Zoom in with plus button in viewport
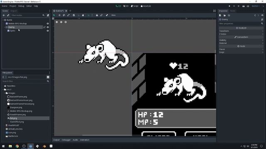This screenshot has width=266, height=149. click(66, 22)
